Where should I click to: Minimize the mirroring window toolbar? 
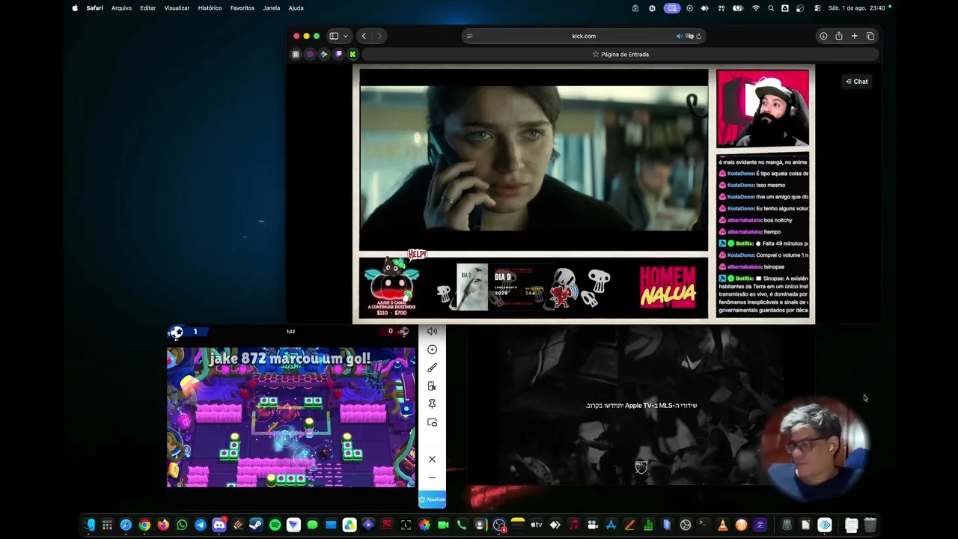pos(432,477)
